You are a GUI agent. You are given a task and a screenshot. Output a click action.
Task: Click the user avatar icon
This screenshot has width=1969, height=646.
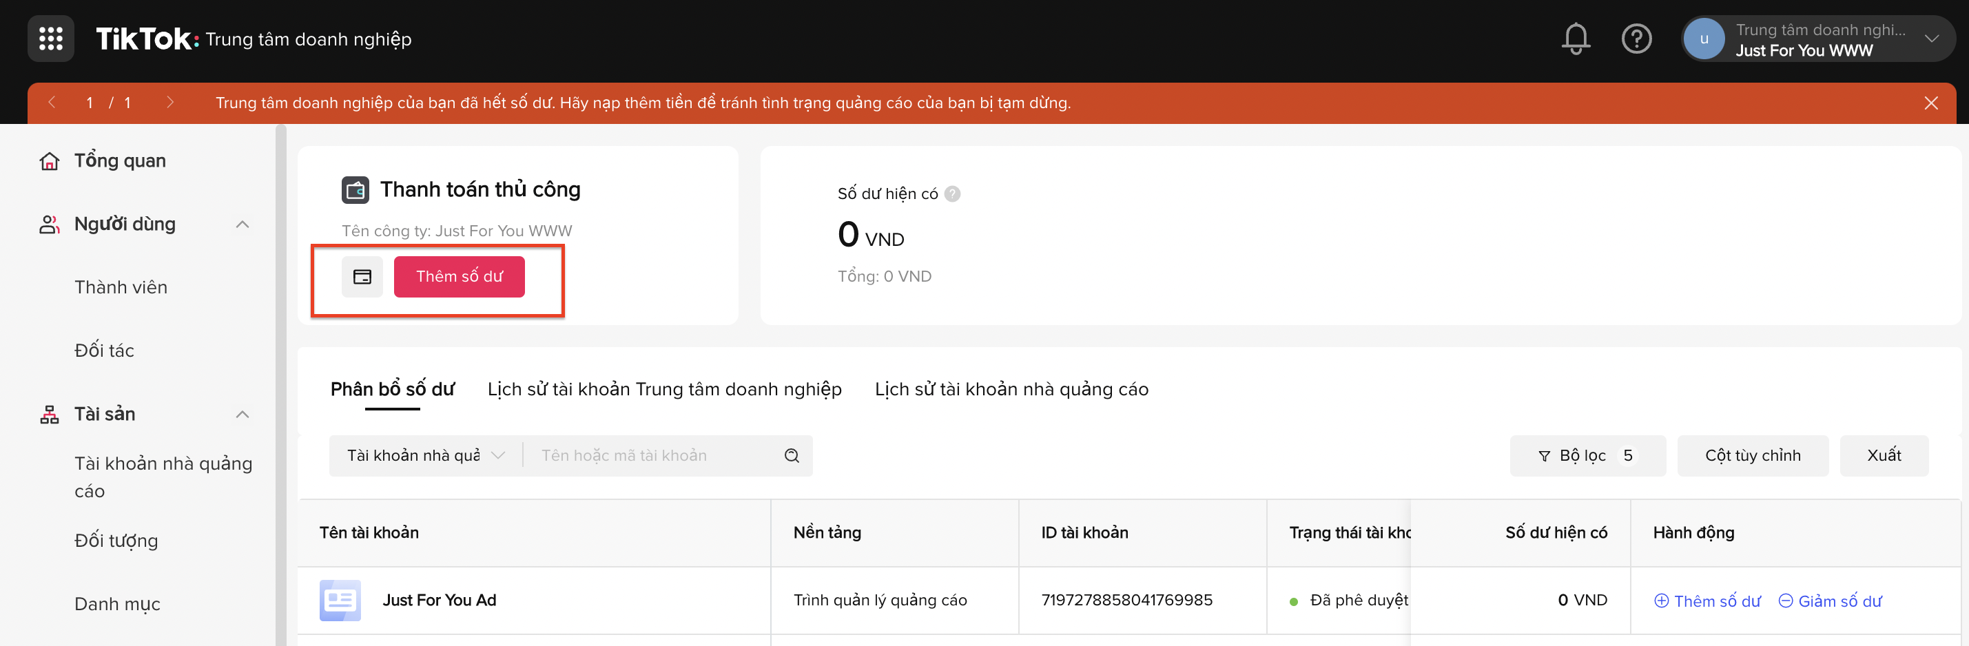(x=1704, y=39)
